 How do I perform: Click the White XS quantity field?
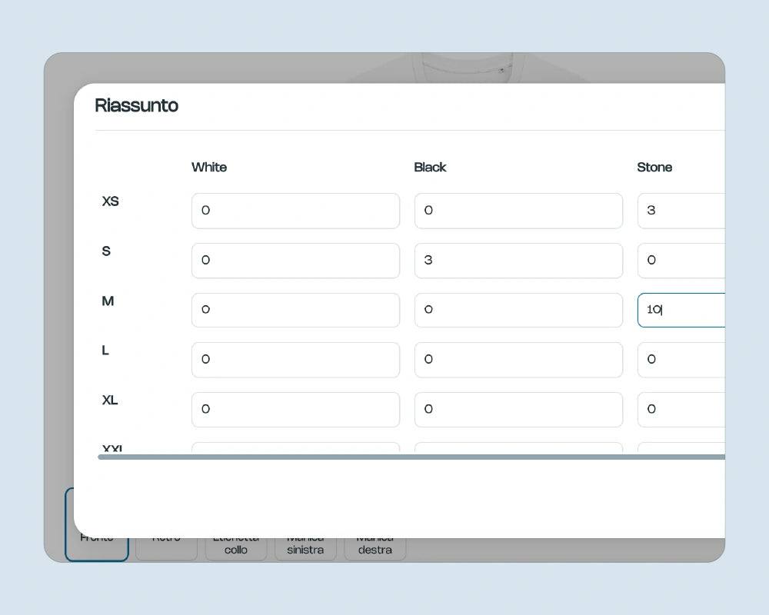295,211
